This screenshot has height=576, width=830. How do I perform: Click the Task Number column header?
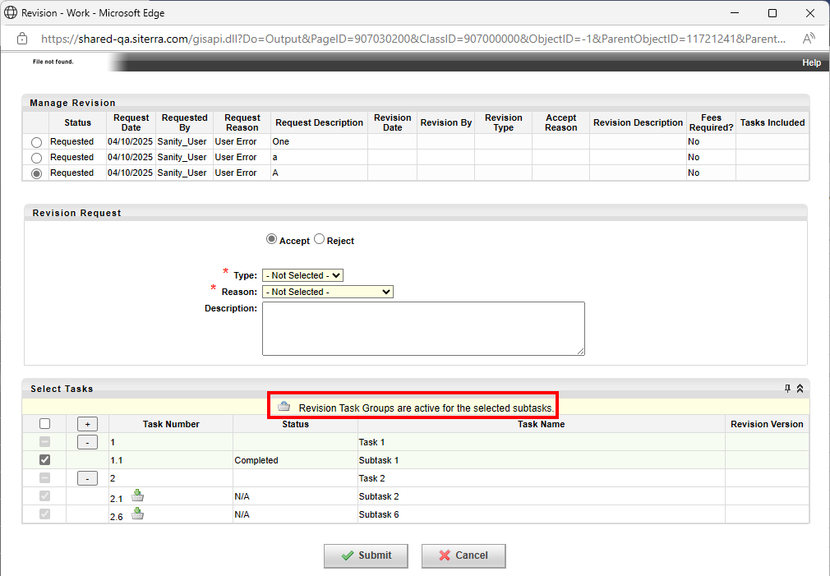(171, 424)
